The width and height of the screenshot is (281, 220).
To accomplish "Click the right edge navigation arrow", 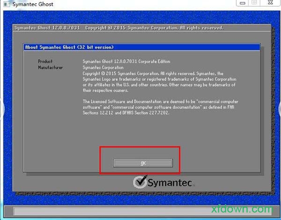I will point(279,110).
